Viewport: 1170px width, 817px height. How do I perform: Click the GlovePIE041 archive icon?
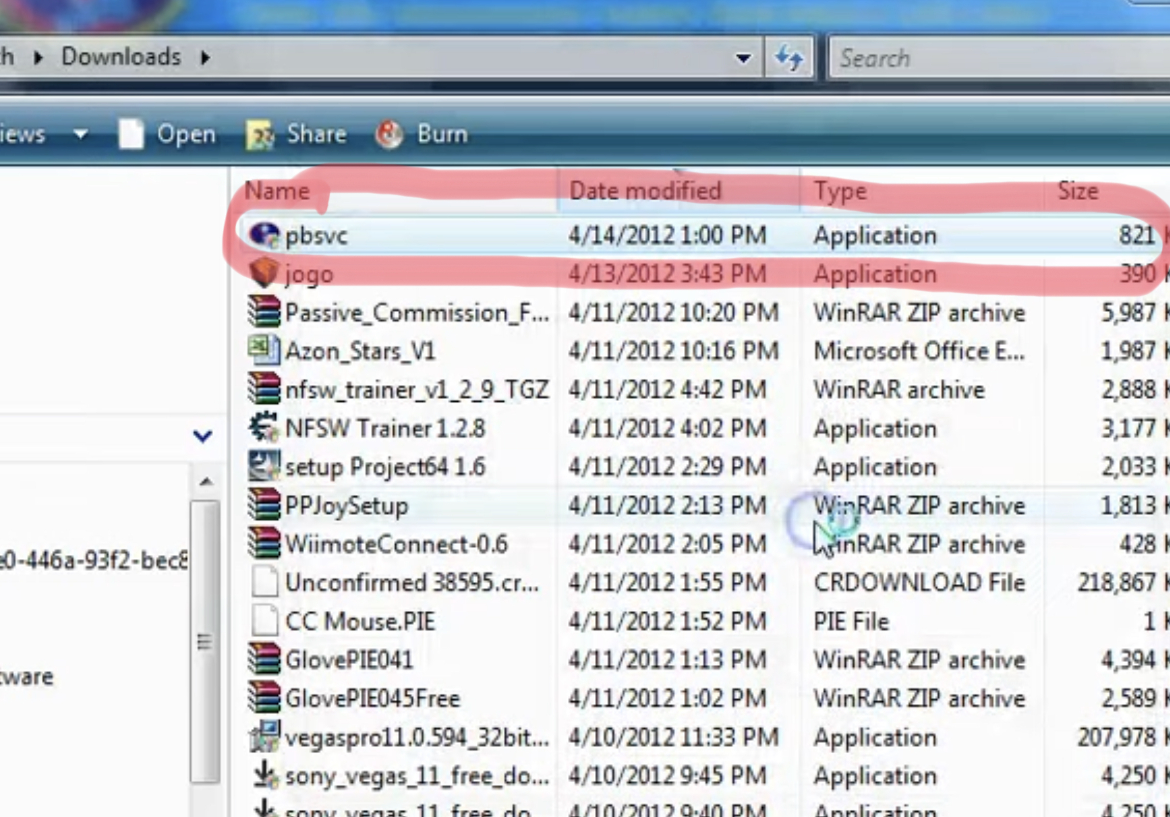[264, 659]
